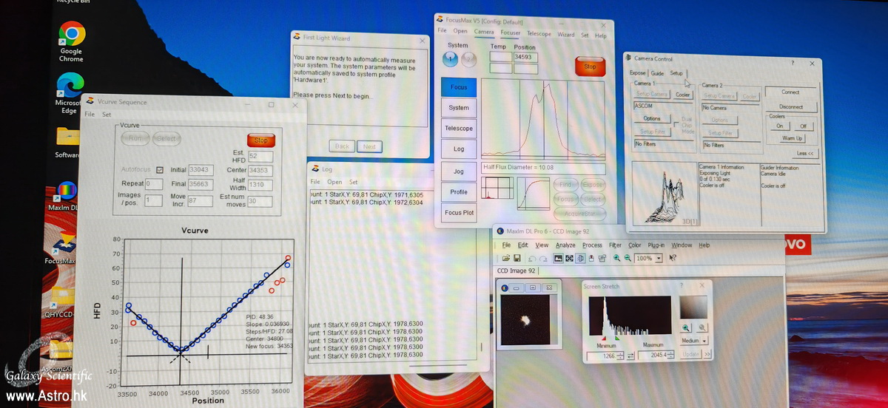Click the zoom out magnifier in MaxIm DL toolbar
This screenshot has height=408, width=888.
tap(628, 258)
